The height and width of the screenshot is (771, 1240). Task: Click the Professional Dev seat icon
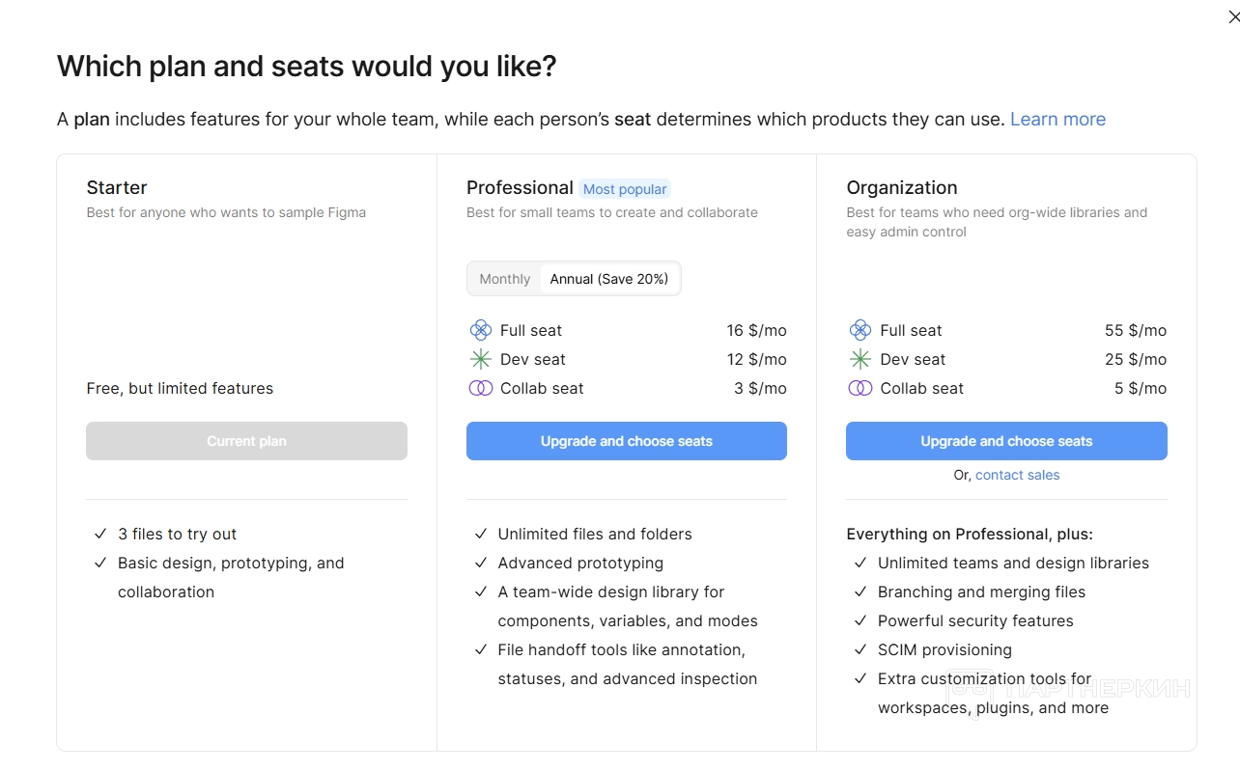coord(480,359)
